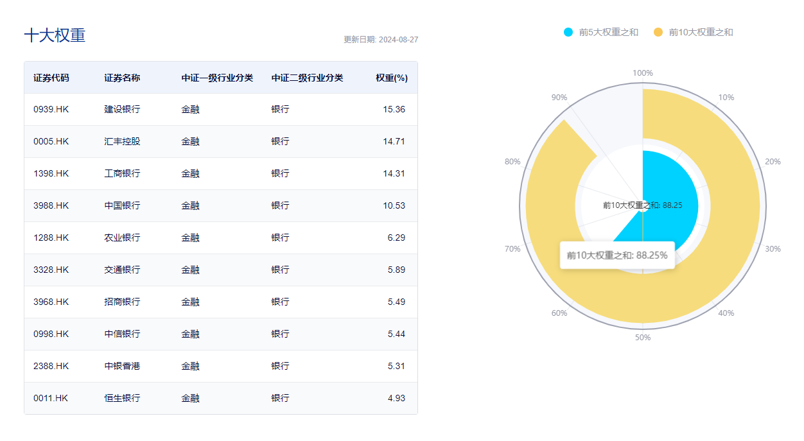Click the 中证二级行业分类 column header
This screenshot has width=804, height=441.
click(x=307, y=78)
